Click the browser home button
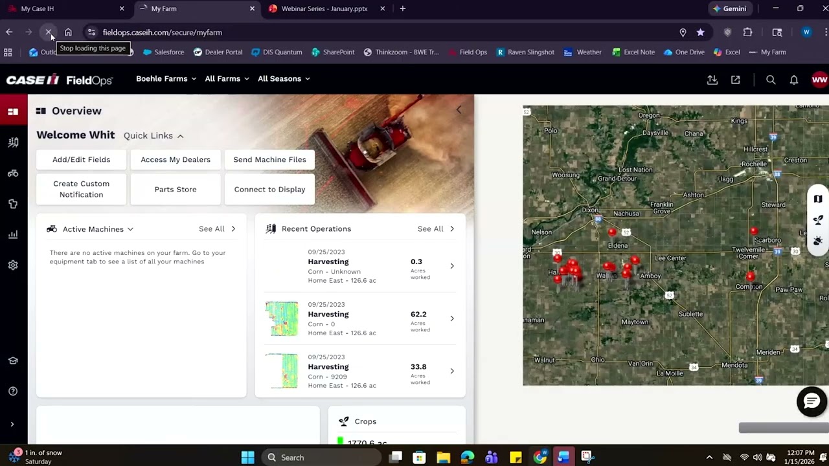 [x=68, y=32]
